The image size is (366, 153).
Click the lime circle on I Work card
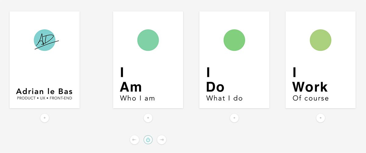coord(321,40)
